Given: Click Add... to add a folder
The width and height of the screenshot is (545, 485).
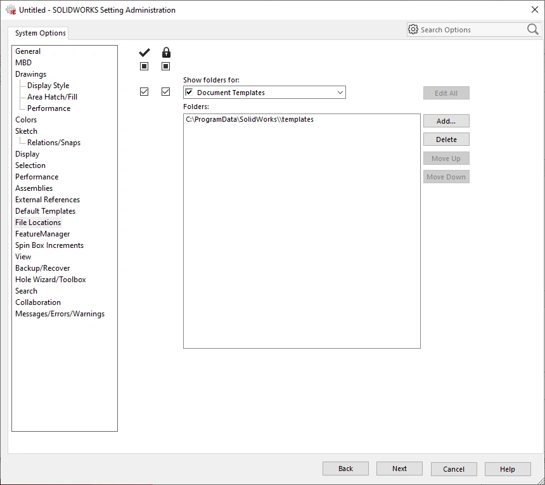Looking at the screenshot, I should [446, 121].
